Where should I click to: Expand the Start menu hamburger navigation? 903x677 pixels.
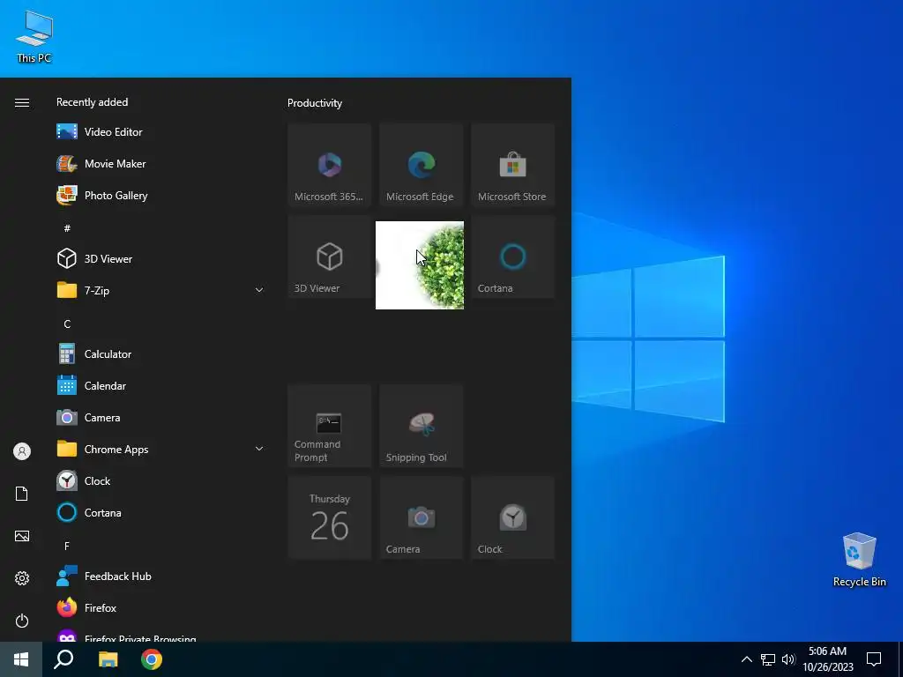click(22, 102)
